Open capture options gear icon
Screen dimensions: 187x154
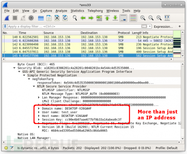click(x=31, y=18)
